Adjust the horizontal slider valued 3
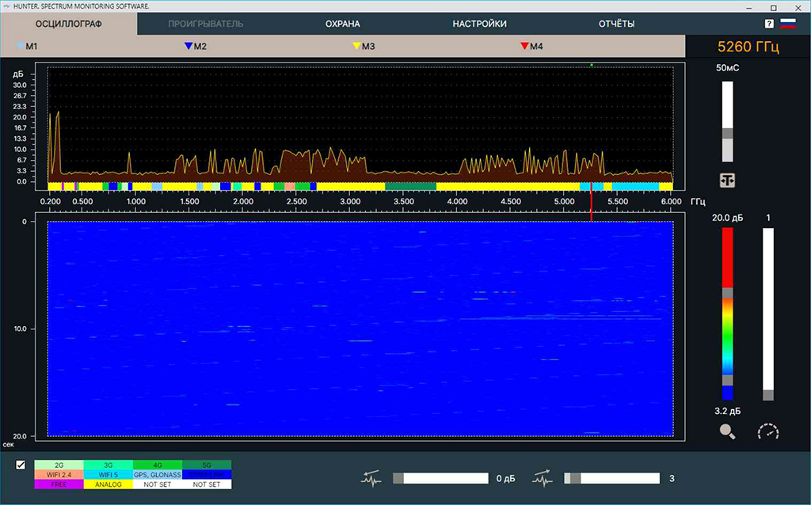This screenshot has height=505, width=811. pos(612,479)
